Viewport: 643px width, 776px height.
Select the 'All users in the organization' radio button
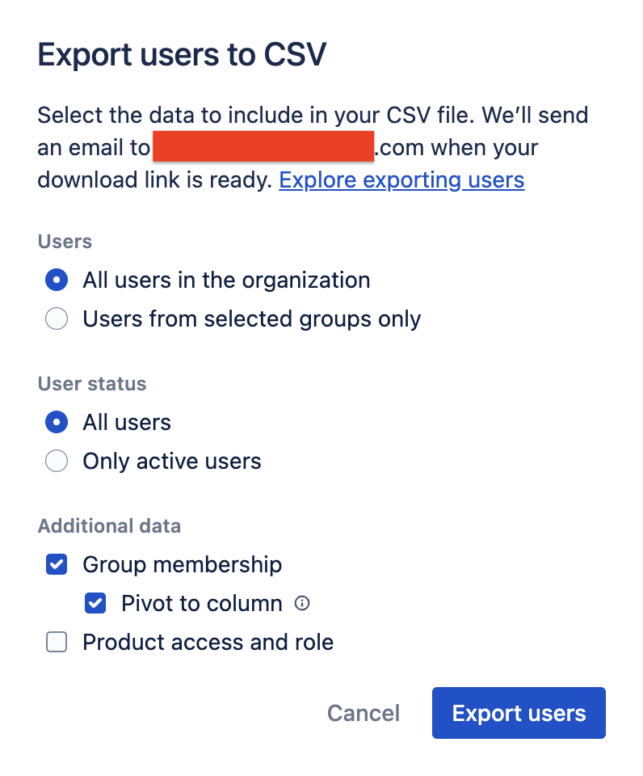coord(57,280)
